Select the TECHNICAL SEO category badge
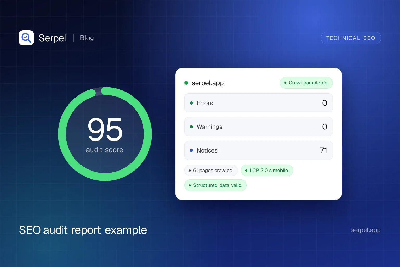 pyautogui.click(x=351, y=38)
